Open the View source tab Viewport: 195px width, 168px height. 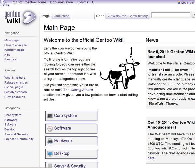pos(117,16)
